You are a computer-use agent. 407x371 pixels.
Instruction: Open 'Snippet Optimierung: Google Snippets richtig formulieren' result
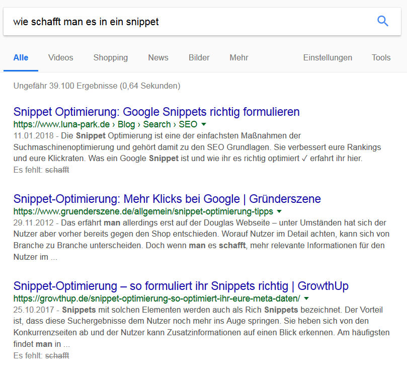pos(156,112)
